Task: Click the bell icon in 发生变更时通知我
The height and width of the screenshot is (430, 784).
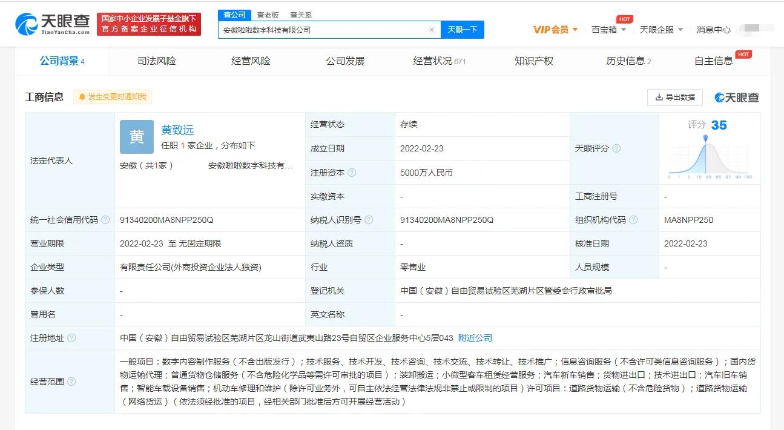Action: 82,96
